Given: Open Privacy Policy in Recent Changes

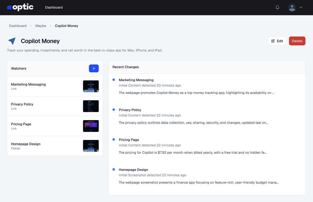Looking at the screenshot, I should 130,110.
